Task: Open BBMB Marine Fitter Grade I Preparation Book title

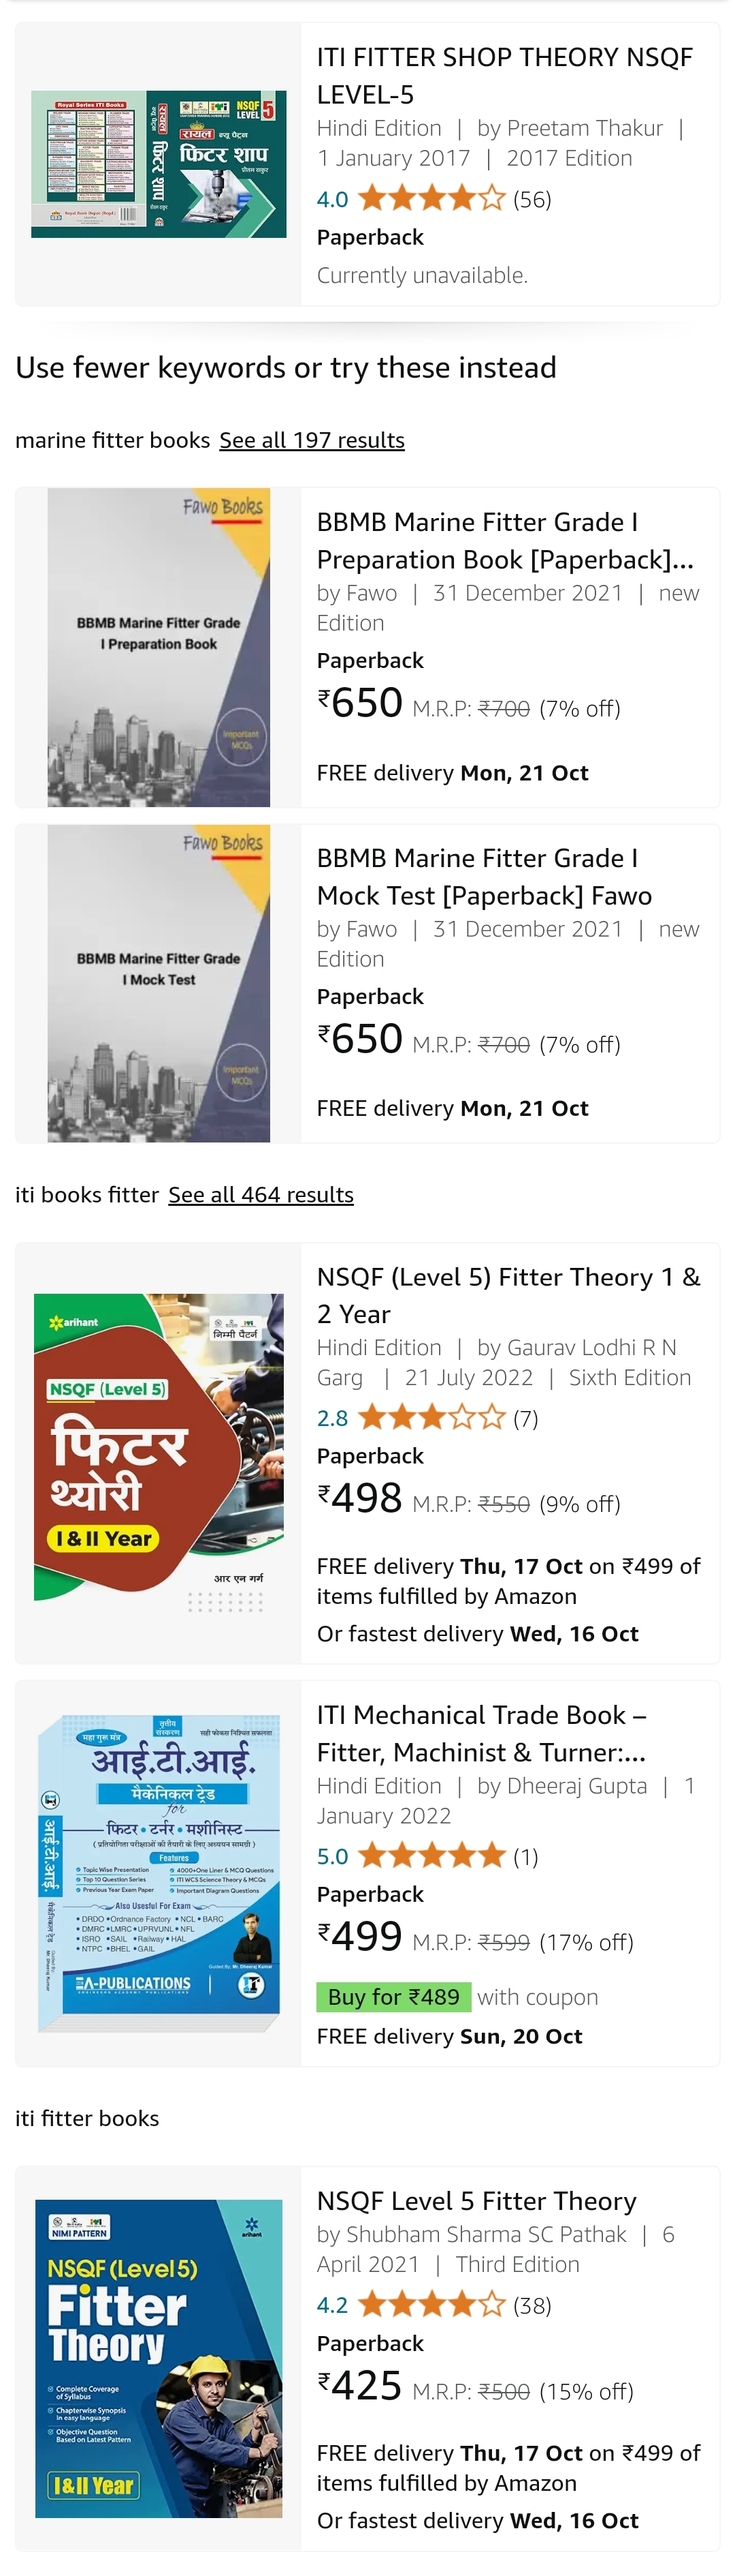Action: click(x=505, y=541)
